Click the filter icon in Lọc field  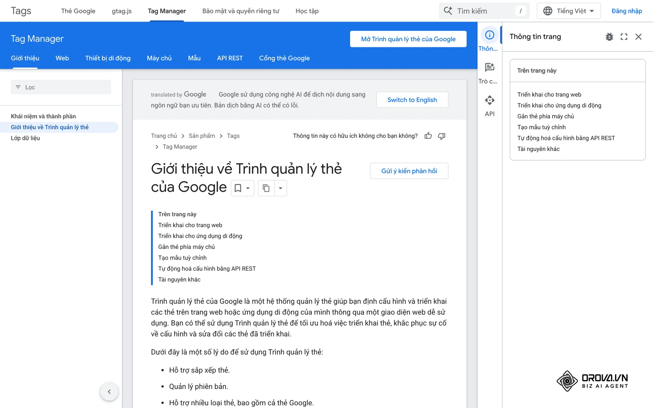(18, 87)
